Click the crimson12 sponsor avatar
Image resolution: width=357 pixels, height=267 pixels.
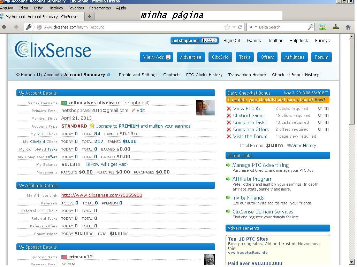click(210, 259)
